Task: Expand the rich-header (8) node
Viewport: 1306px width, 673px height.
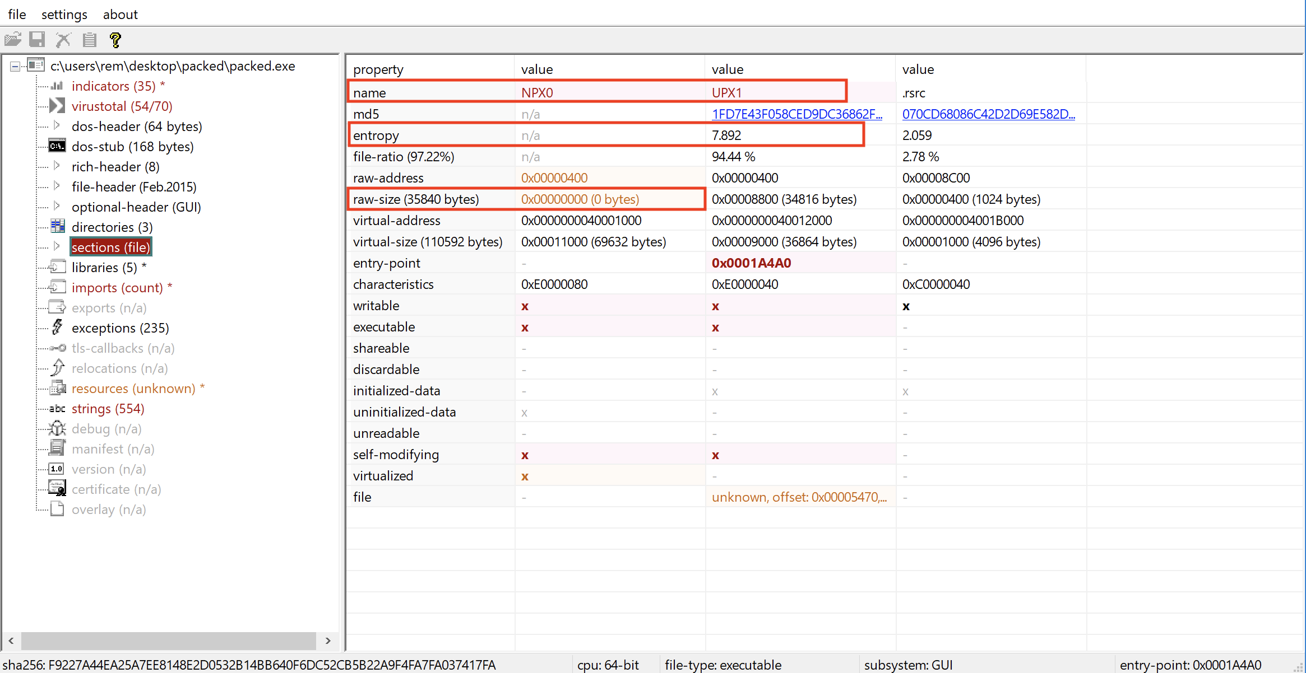Action: (x=57, y=166)
